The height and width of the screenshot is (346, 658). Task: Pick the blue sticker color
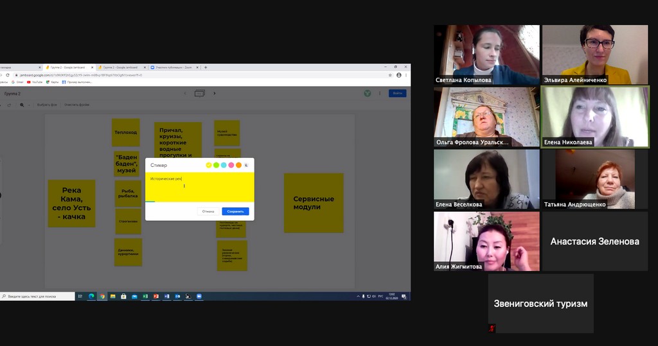[x=224, y=165]
